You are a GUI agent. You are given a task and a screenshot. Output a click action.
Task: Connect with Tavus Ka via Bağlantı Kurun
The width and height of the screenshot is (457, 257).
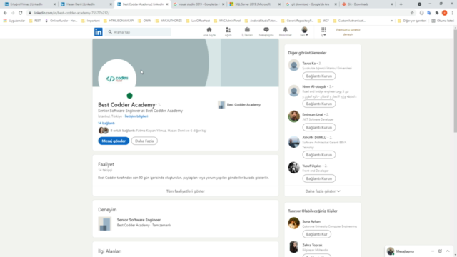319,76
